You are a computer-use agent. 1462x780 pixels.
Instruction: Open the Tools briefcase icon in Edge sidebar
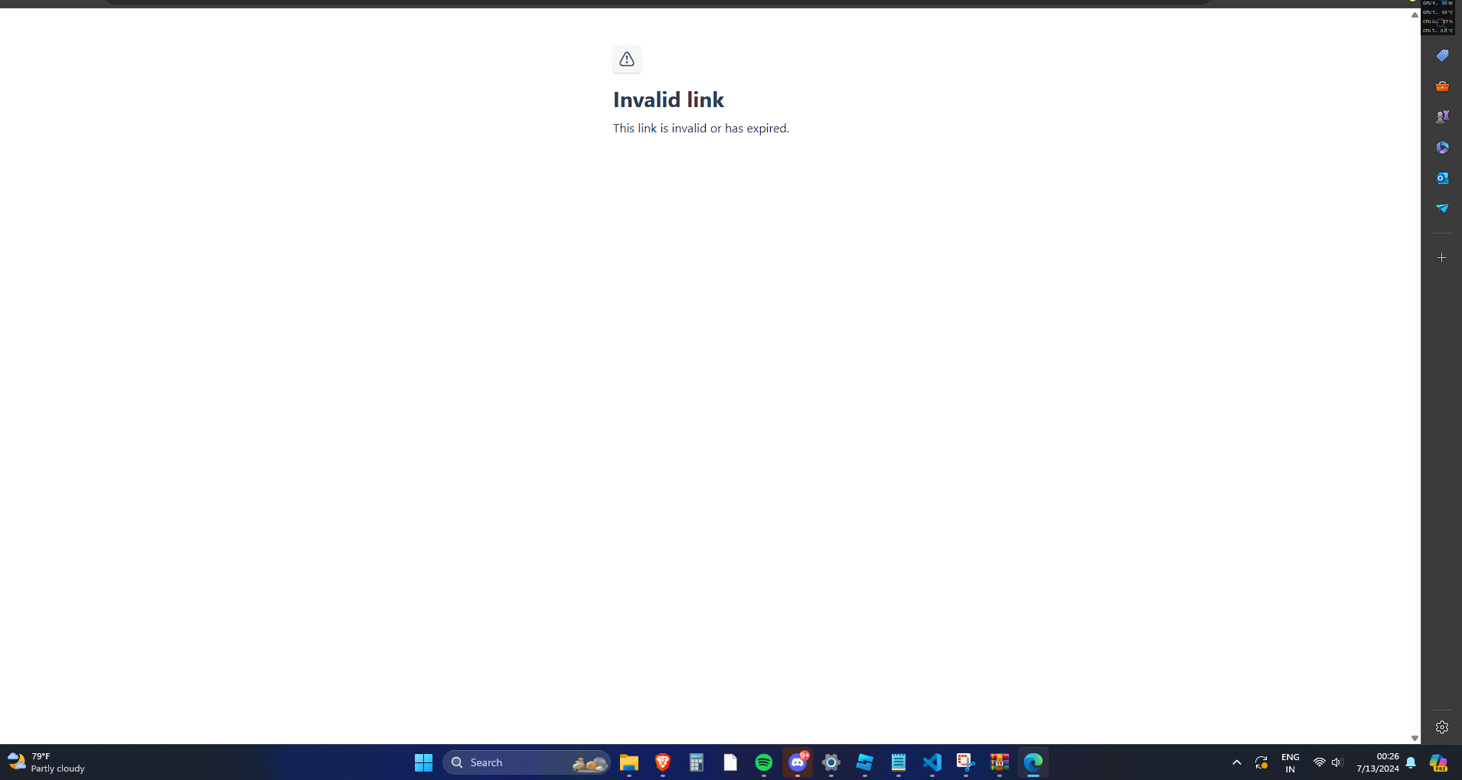pyautogui.click(x=1442, y=86)
